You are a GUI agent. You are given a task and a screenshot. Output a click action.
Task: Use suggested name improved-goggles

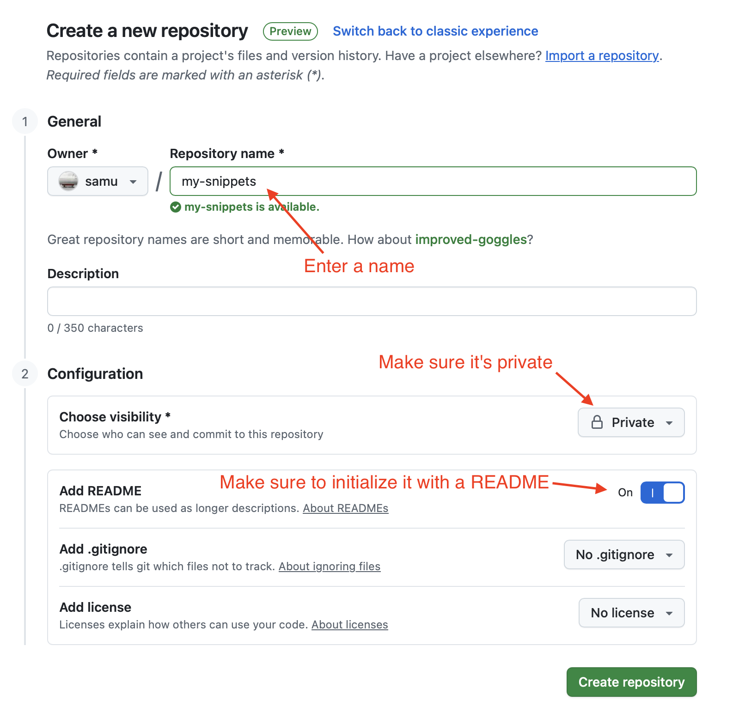pos(471,239)
